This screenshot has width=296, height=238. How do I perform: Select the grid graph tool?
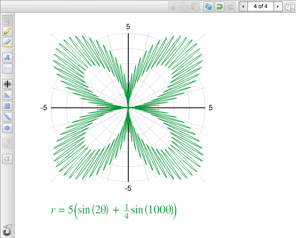click(7, 84)
